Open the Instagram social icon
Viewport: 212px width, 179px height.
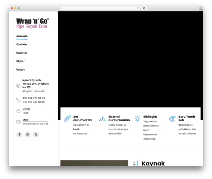(x=28, y=135)
